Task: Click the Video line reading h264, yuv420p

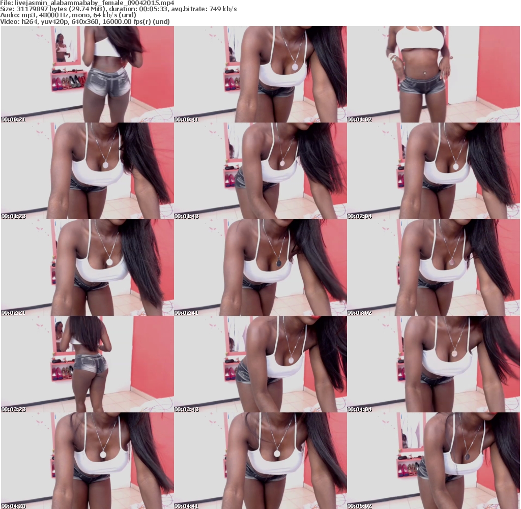Action: 85,21
